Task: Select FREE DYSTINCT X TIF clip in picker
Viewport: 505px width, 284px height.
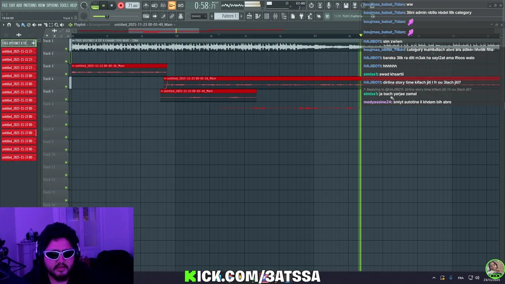Action: pos(19,43)
